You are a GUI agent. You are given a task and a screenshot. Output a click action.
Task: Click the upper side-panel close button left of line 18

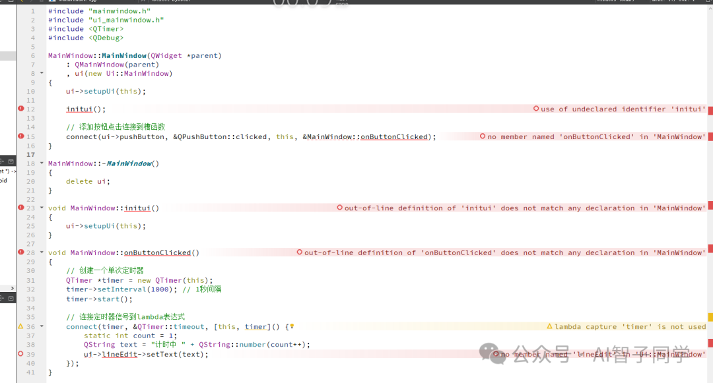11,161
